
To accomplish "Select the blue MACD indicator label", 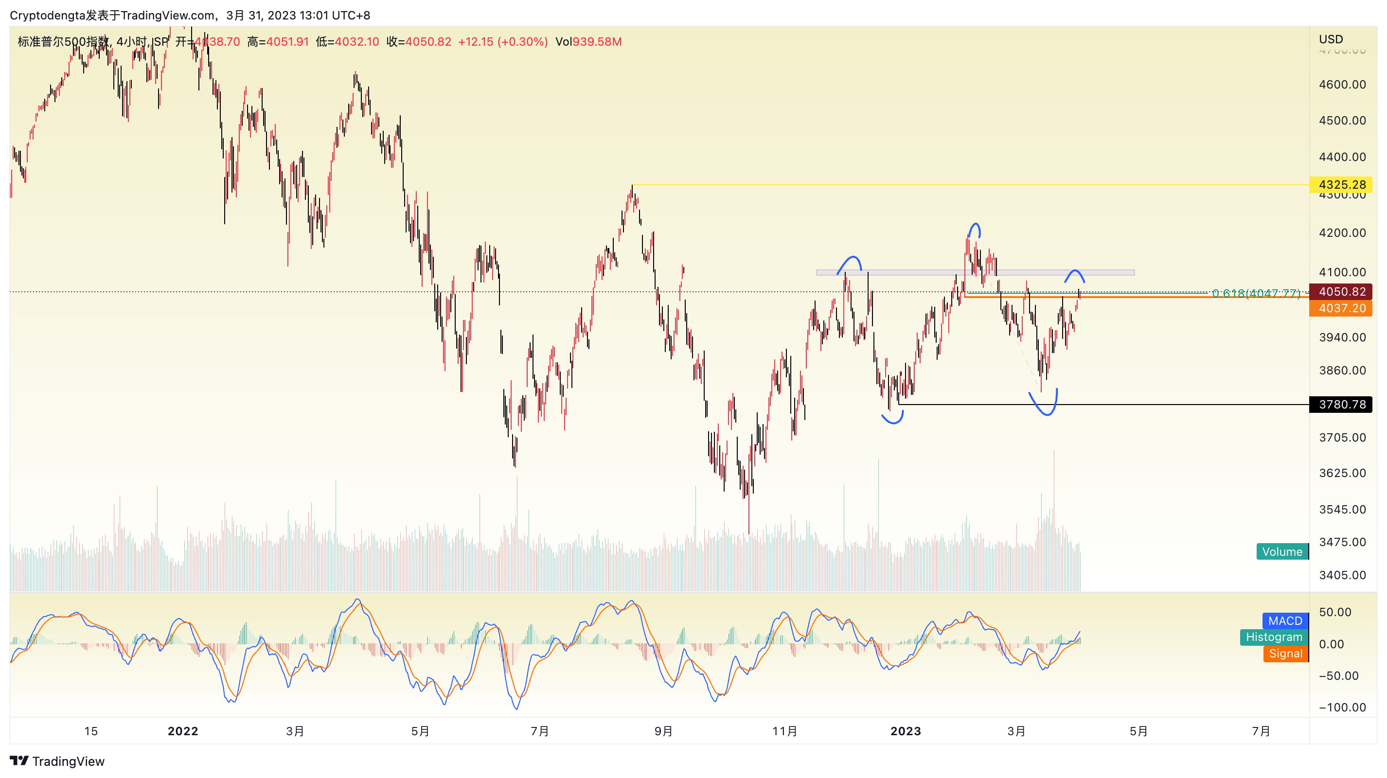I will [x=1285, y=621].
